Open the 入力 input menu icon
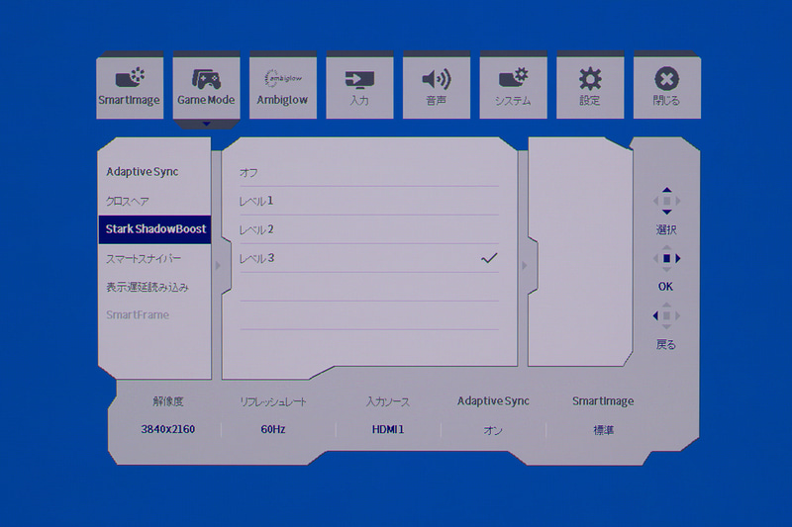792x527 pixels. click(359, 79)
